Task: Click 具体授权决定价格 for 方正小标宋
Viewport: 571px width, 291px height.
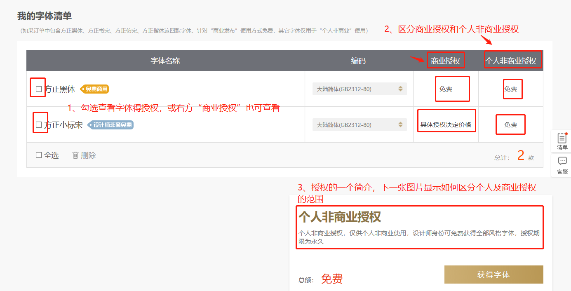Action: click(446, 124)
